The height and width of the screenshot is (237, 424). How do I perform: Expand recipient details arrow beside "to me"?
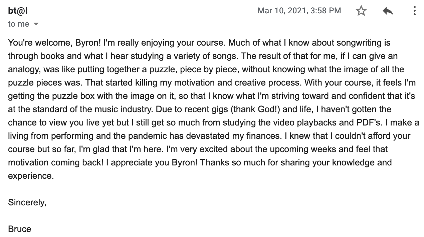(36, 24)
